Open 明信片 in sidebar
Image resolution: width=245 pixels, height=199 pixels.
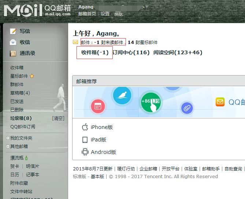33,166
